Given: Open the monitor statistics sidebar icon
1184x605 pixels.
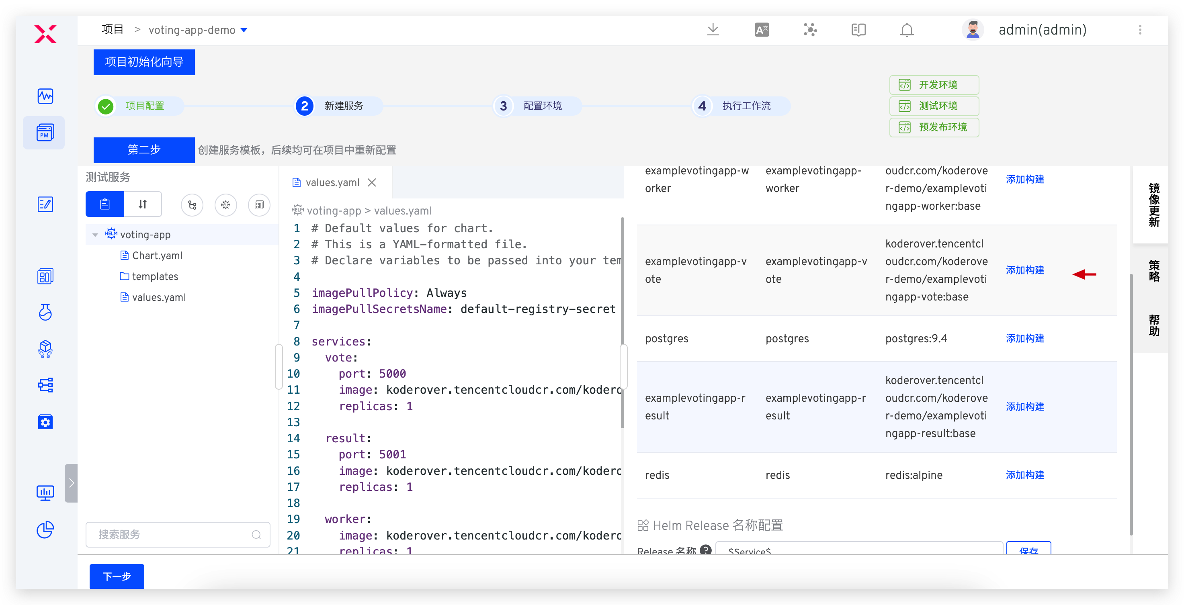Looking at the screenshot, I should pos(45,493).
